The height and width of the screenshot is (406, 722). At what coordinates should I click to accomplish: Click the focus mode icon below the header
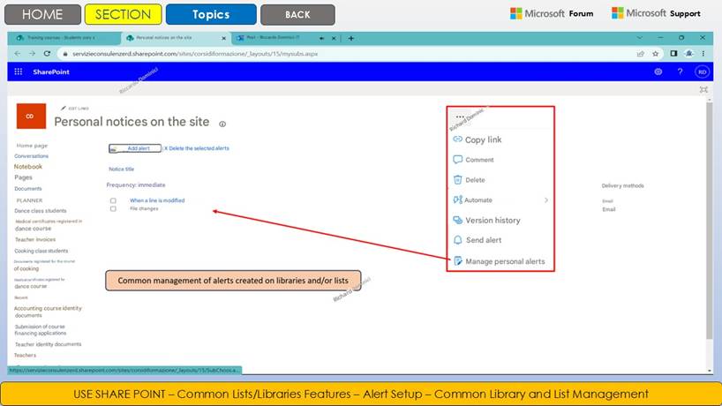703,89
